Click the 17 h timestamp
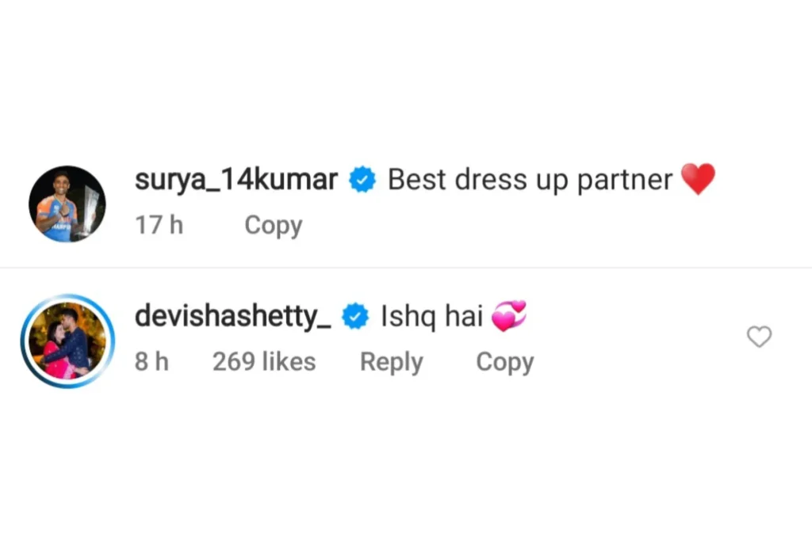Image resolution: width=812 pixels, height=541 pixels. (x=159, y=226)
